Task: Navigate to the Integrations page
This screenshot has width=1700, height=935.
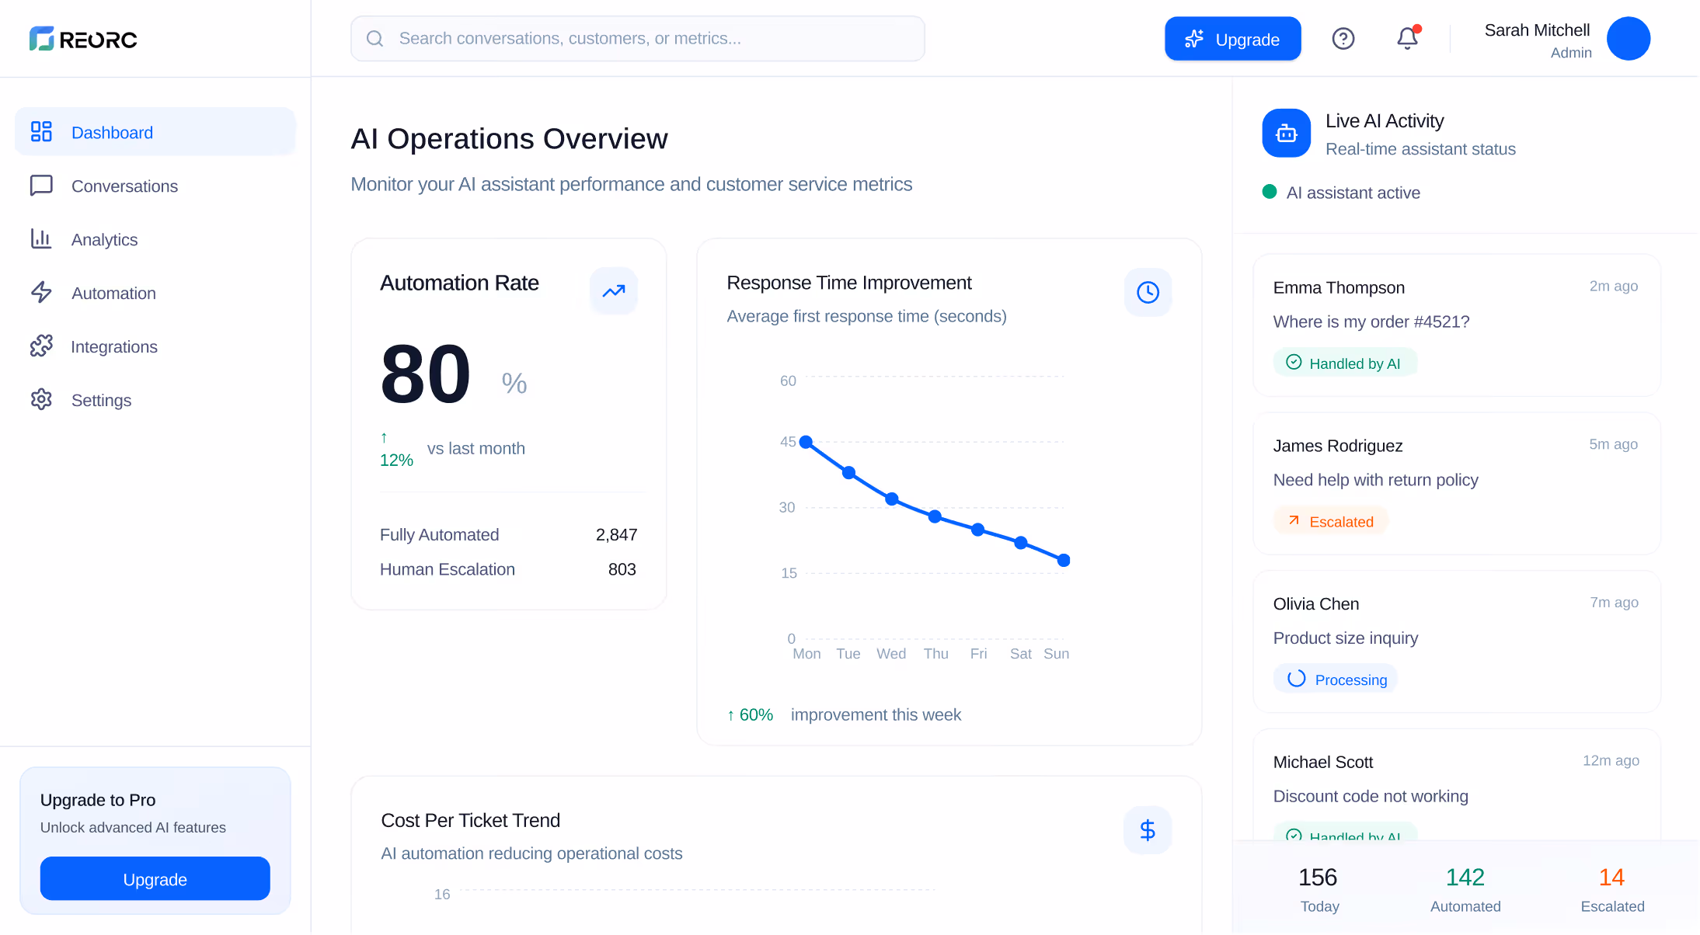Action: (x=113, y=347)
